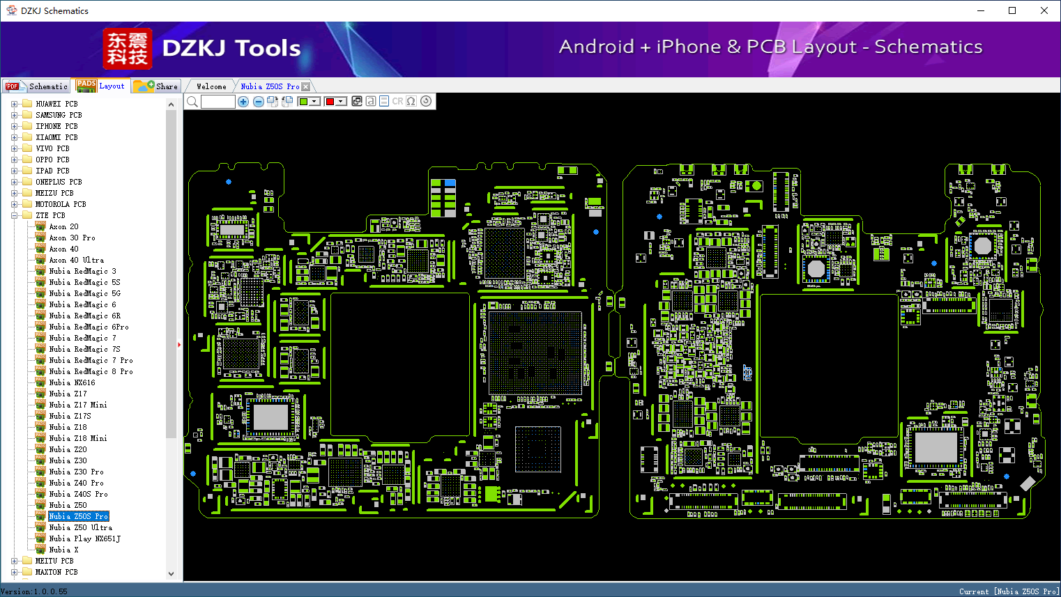This screenshot has width=1061, height=597.
Task: Click the red arrow to collapse the sidebar
Action: pos(179,344)
